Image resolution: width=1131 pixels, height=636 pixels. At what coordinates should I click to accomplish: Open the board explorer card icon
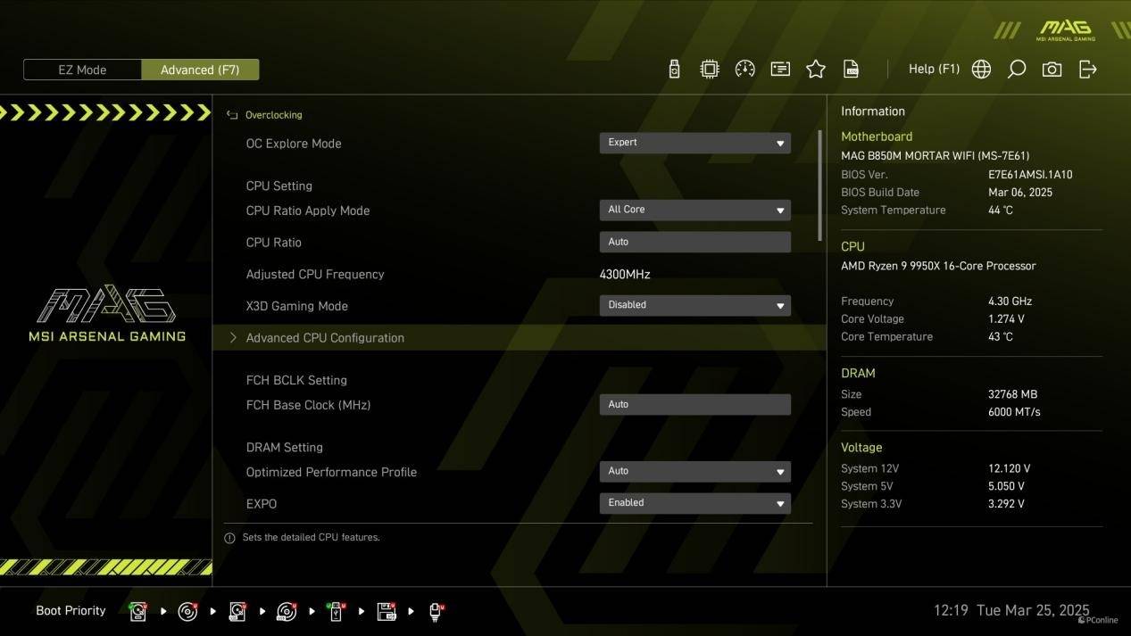click(x=780, y=69)
